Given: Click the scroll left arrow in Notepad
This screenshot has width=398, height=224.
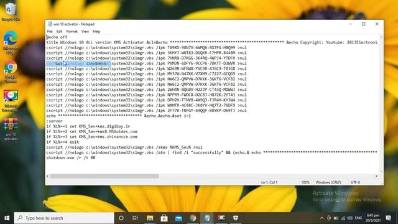Looking at the screenshot, I should coord(48,176).
